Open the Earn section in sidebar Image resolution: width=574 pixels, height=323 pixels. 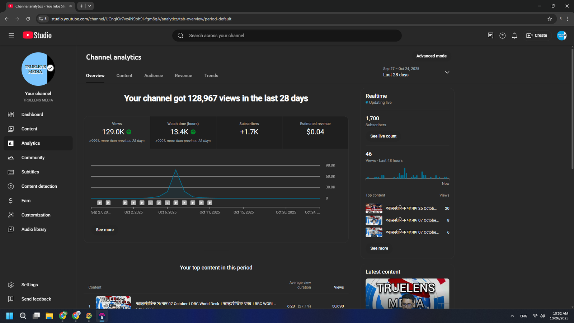point(26,201)
